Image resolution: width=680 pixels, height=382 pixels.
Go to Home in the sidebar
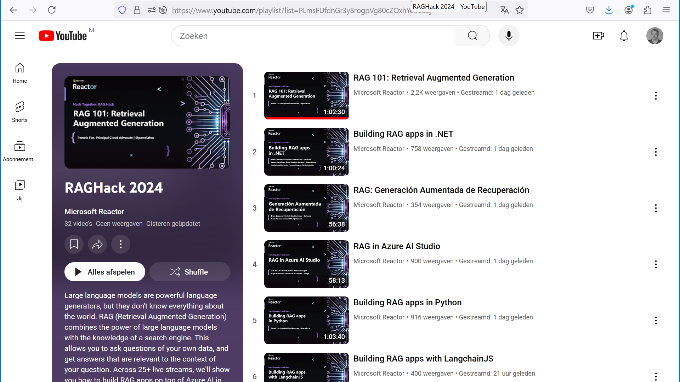(x=20, y=73)
